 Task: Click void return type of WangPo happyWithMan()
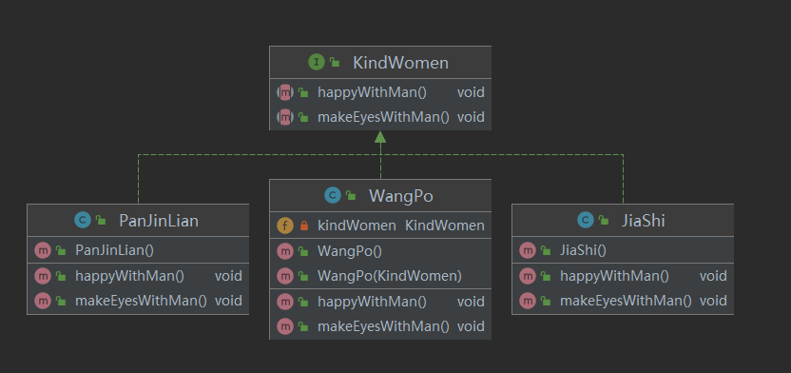[x=472, y=302]
